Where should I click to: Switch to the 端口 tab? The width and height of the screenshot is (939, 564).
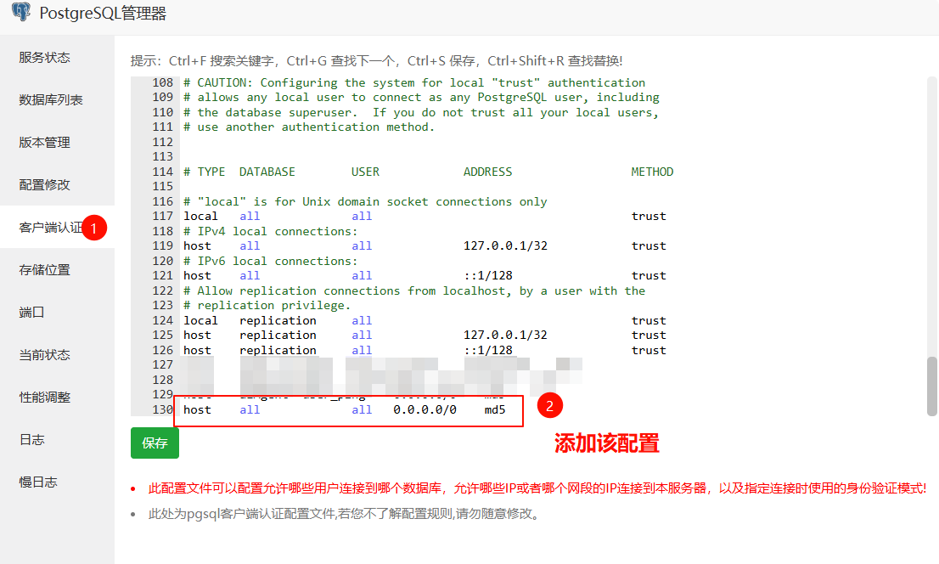point(31,313)
